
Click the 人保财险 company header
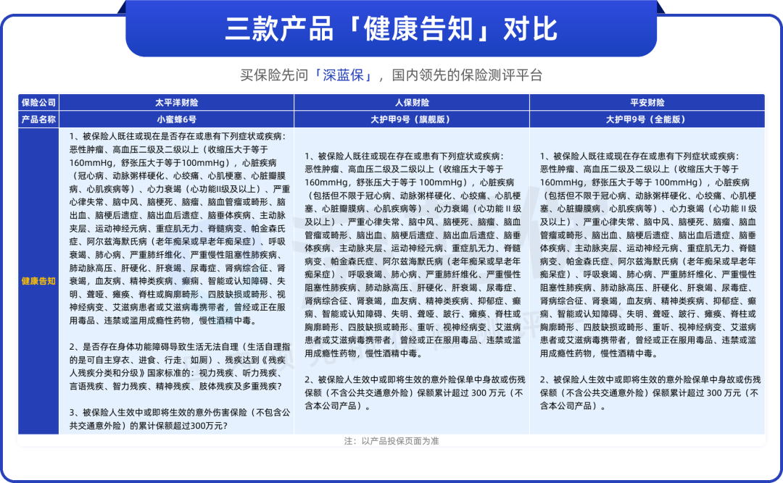coord(412,102)
